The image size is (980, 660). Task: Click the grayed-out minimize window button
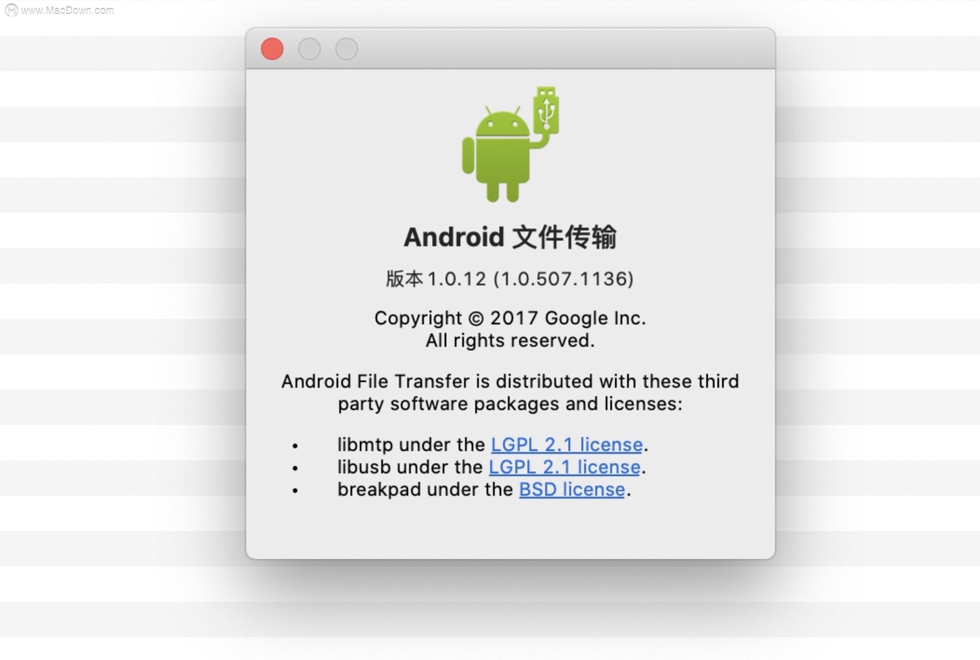coord(309,49)
